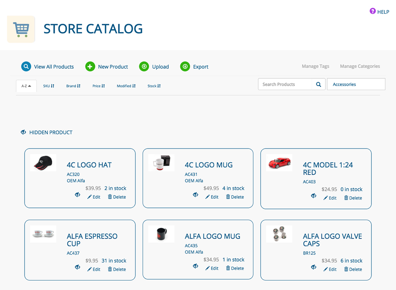Toggle visibility eye on 4C Logo Mug
This screenshot has width=396, height=290.
196,195
